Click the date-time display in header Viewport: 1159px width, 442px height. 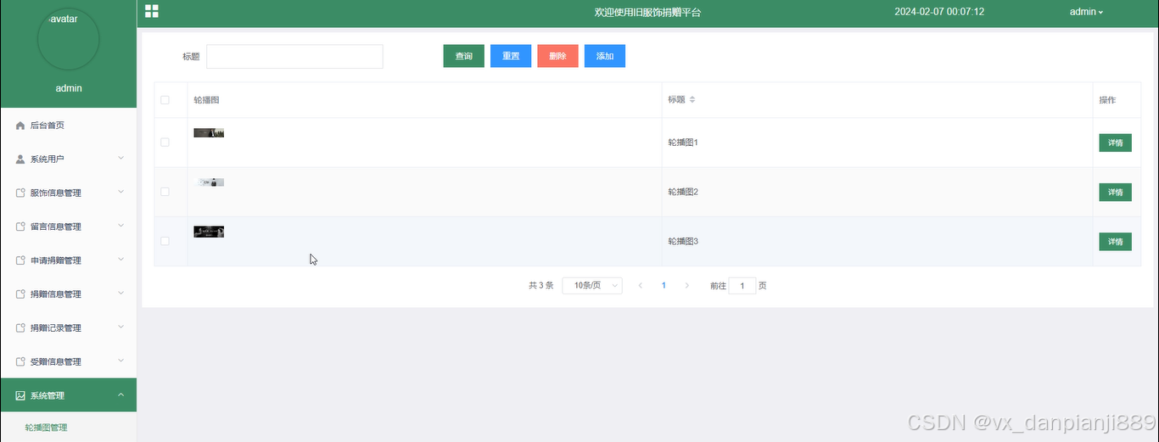coord(939,12)
